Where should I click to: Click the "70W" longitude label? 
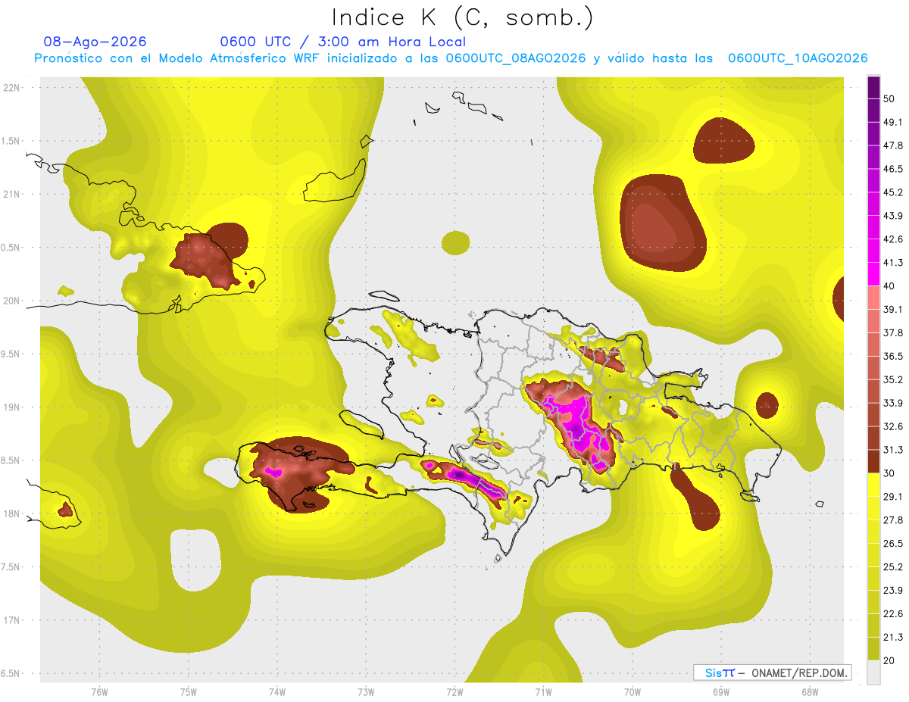pyautogui.click(x=631, y=692)
